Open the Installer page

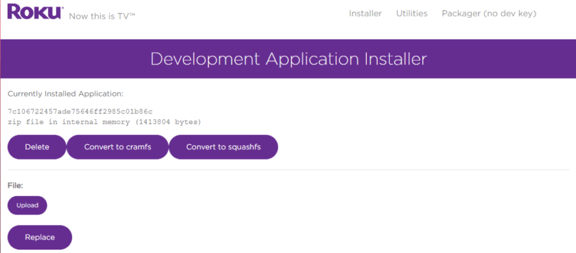(x=365, y=13)
